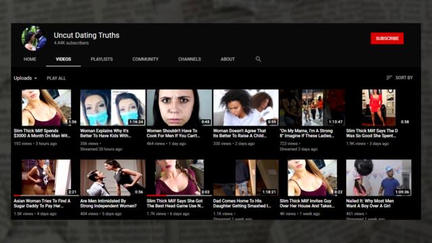432x243 pixels.
Task: Open thumbnail with 2:03 duration
Action: click(180, 178)
